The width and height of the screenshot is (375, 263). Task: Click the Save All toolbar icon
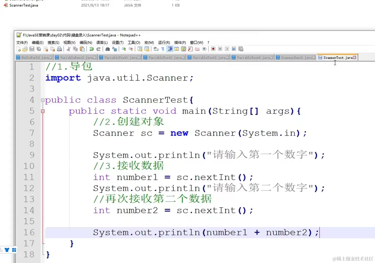click(39, 49)
